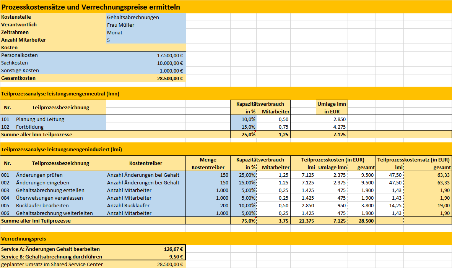
Task: Click the Sachkosten amount 10.000,00 €
Action: [146, 63]
